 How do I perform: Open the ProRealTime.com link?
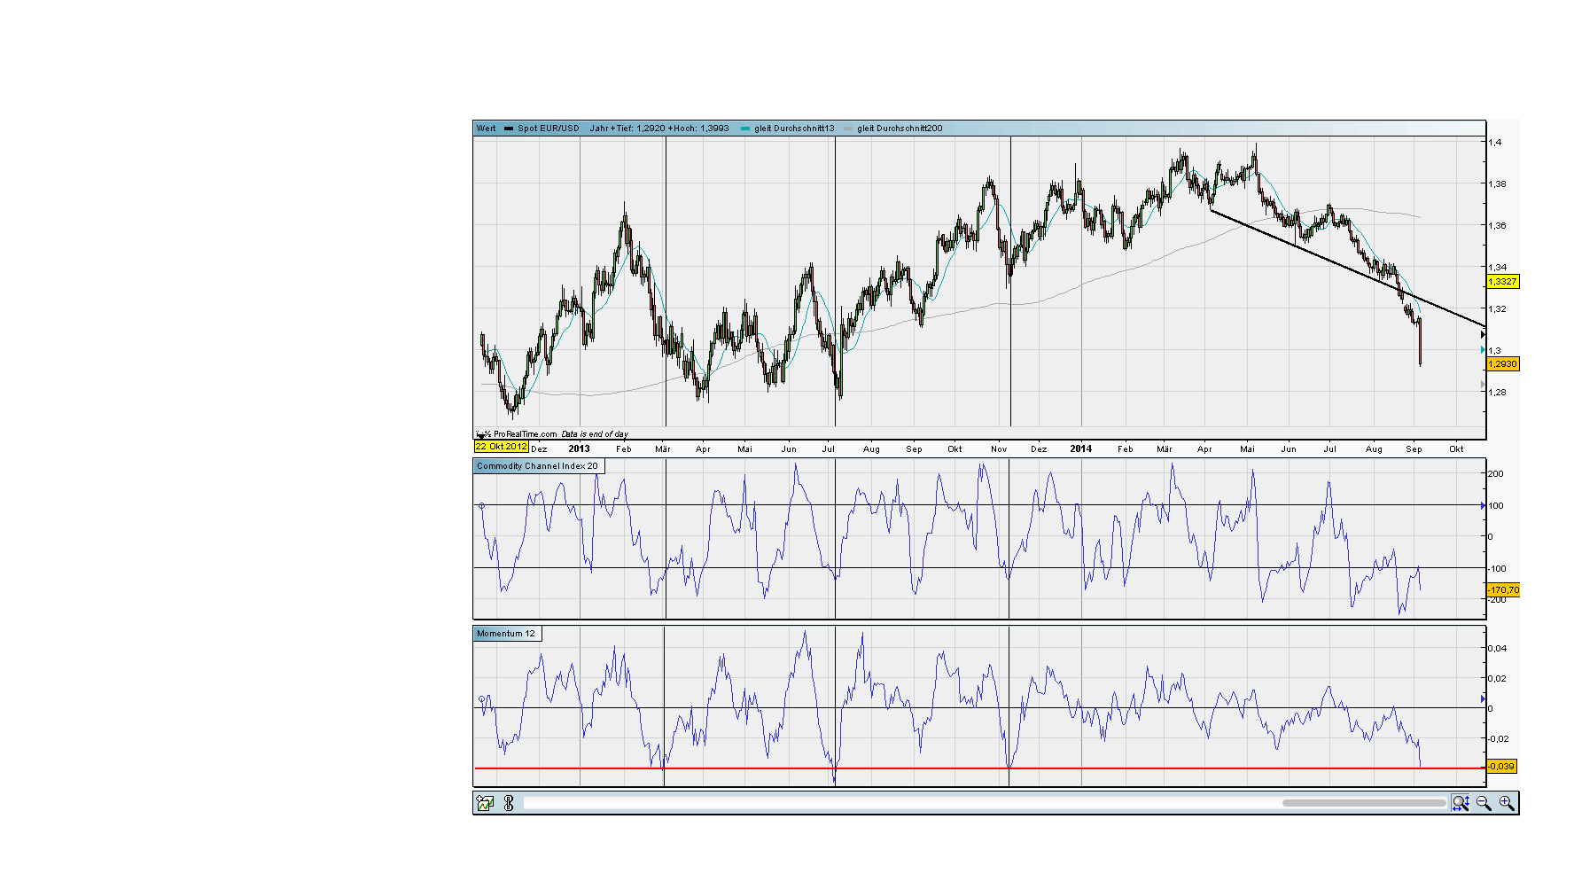coord(525,434)
